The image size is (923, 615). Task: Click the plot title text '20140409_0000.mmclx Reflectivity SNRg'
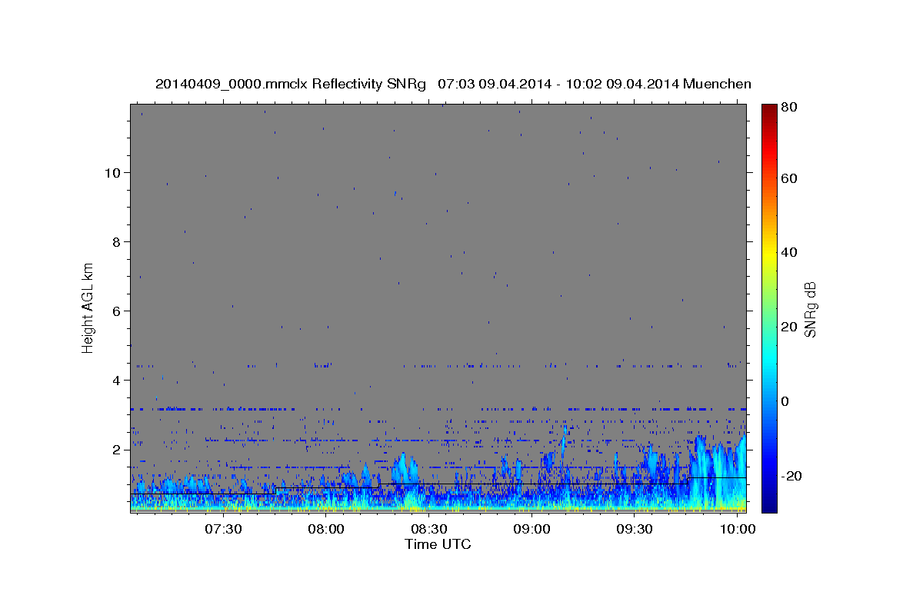coord(291,84)
